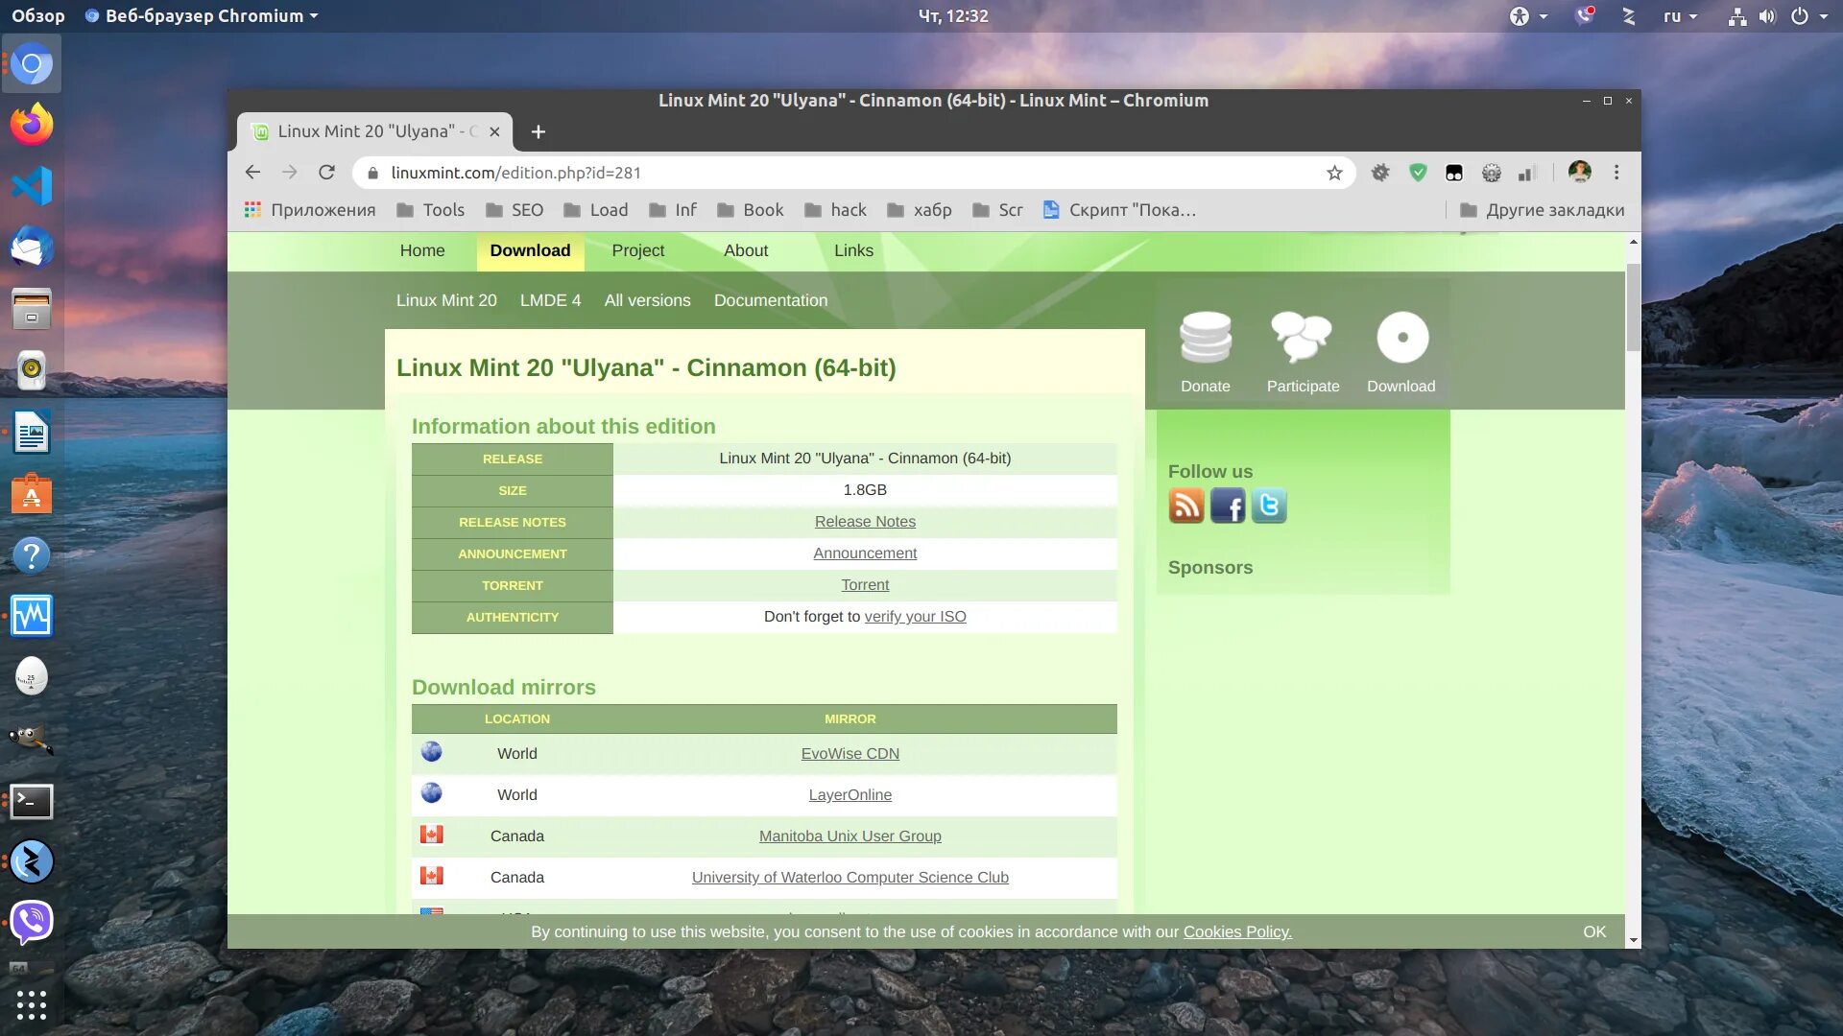Click the Download disc icon in sidebar
Screen dimensions: 1843x1036
click(1401, 338)
